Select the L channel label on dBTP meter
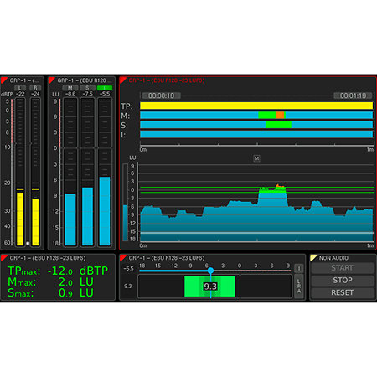Viewport: 377px width, 377px height. click(20, 88)
